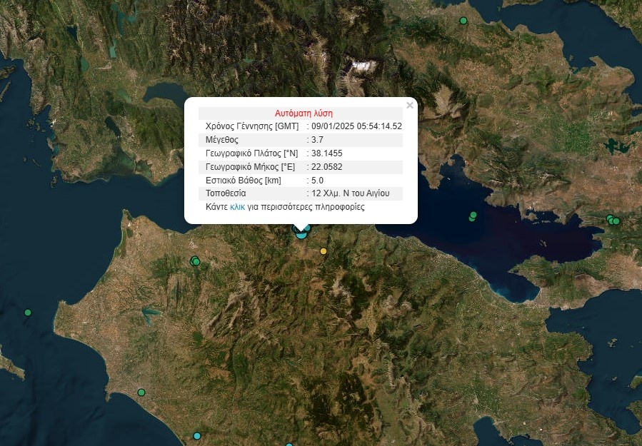Click the green earthquake marker at top right

click(x=463, y=21)
